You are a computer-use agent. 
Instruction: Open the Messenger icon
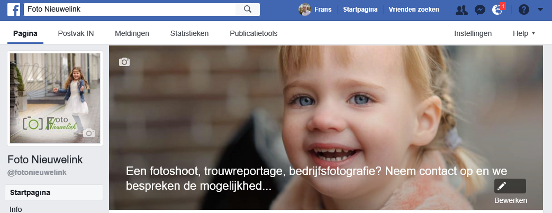click(480, 10)
